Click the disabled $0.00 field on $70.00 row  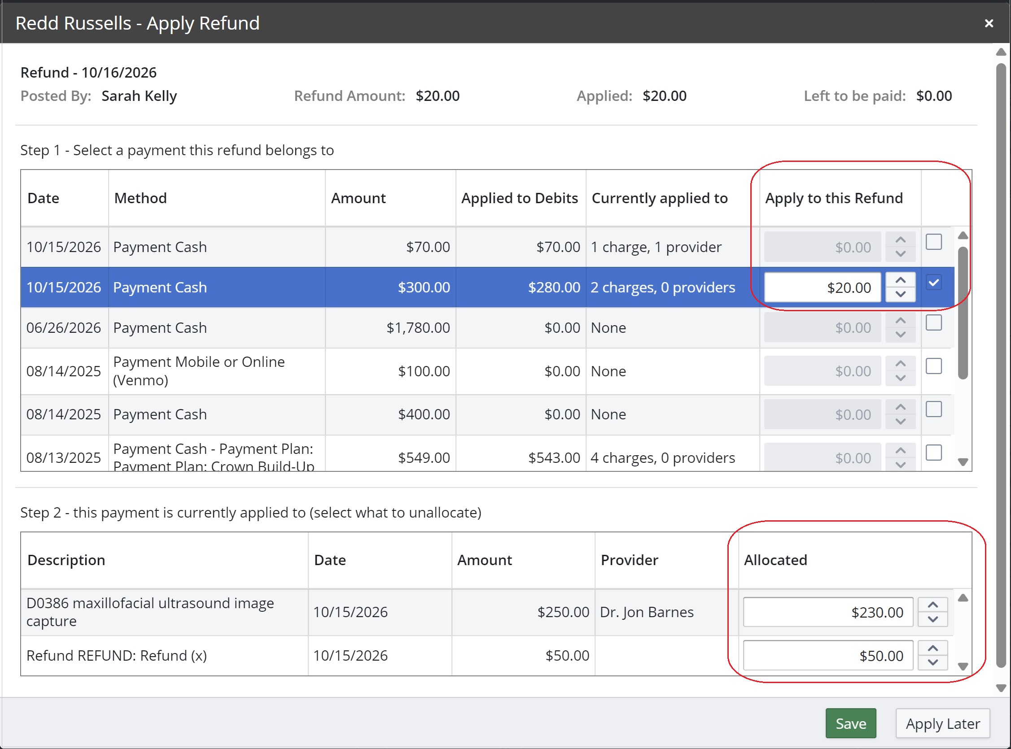coord(823,247)
